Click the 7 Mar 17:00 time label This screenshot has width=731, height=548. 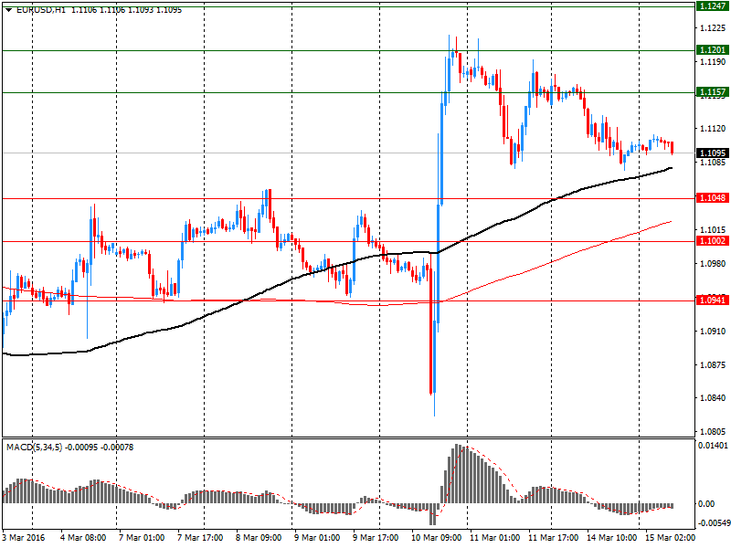(200, 538)
